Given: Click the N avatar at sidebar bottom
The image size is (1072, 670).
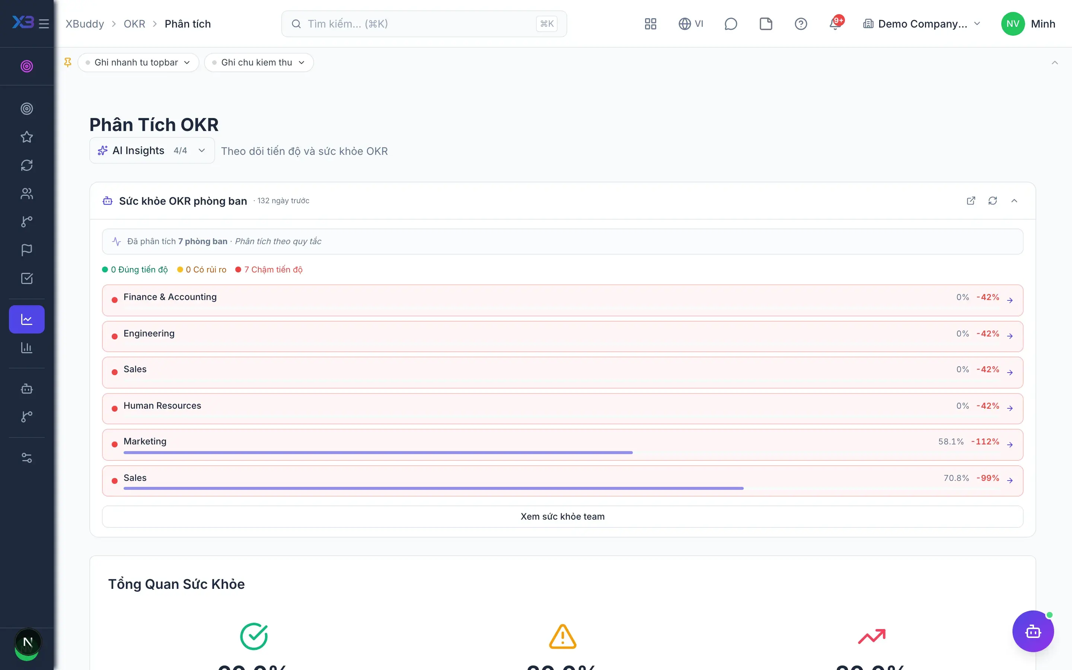Looking at the screenshot, I should coord(28,642).
